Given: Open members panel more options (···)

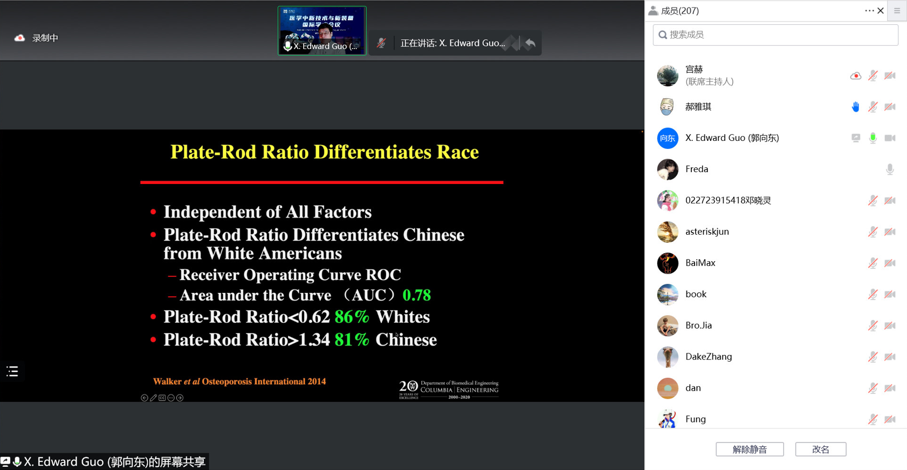Looking at the screenshot, I should click(x=869, y=11).
